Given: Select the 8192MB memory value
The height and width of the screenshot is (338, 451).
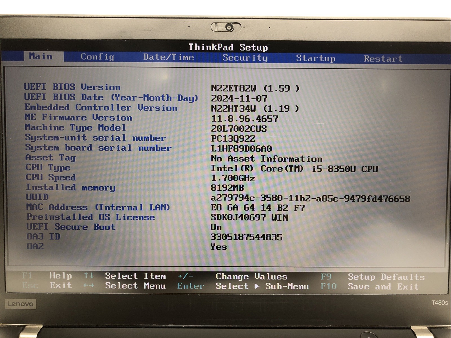Looking at the screenshot, I should 227,188.
